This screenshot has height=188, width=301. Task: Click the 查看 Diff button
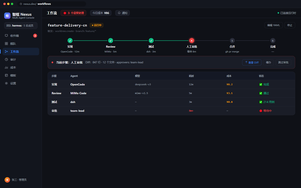coord(252,62)
